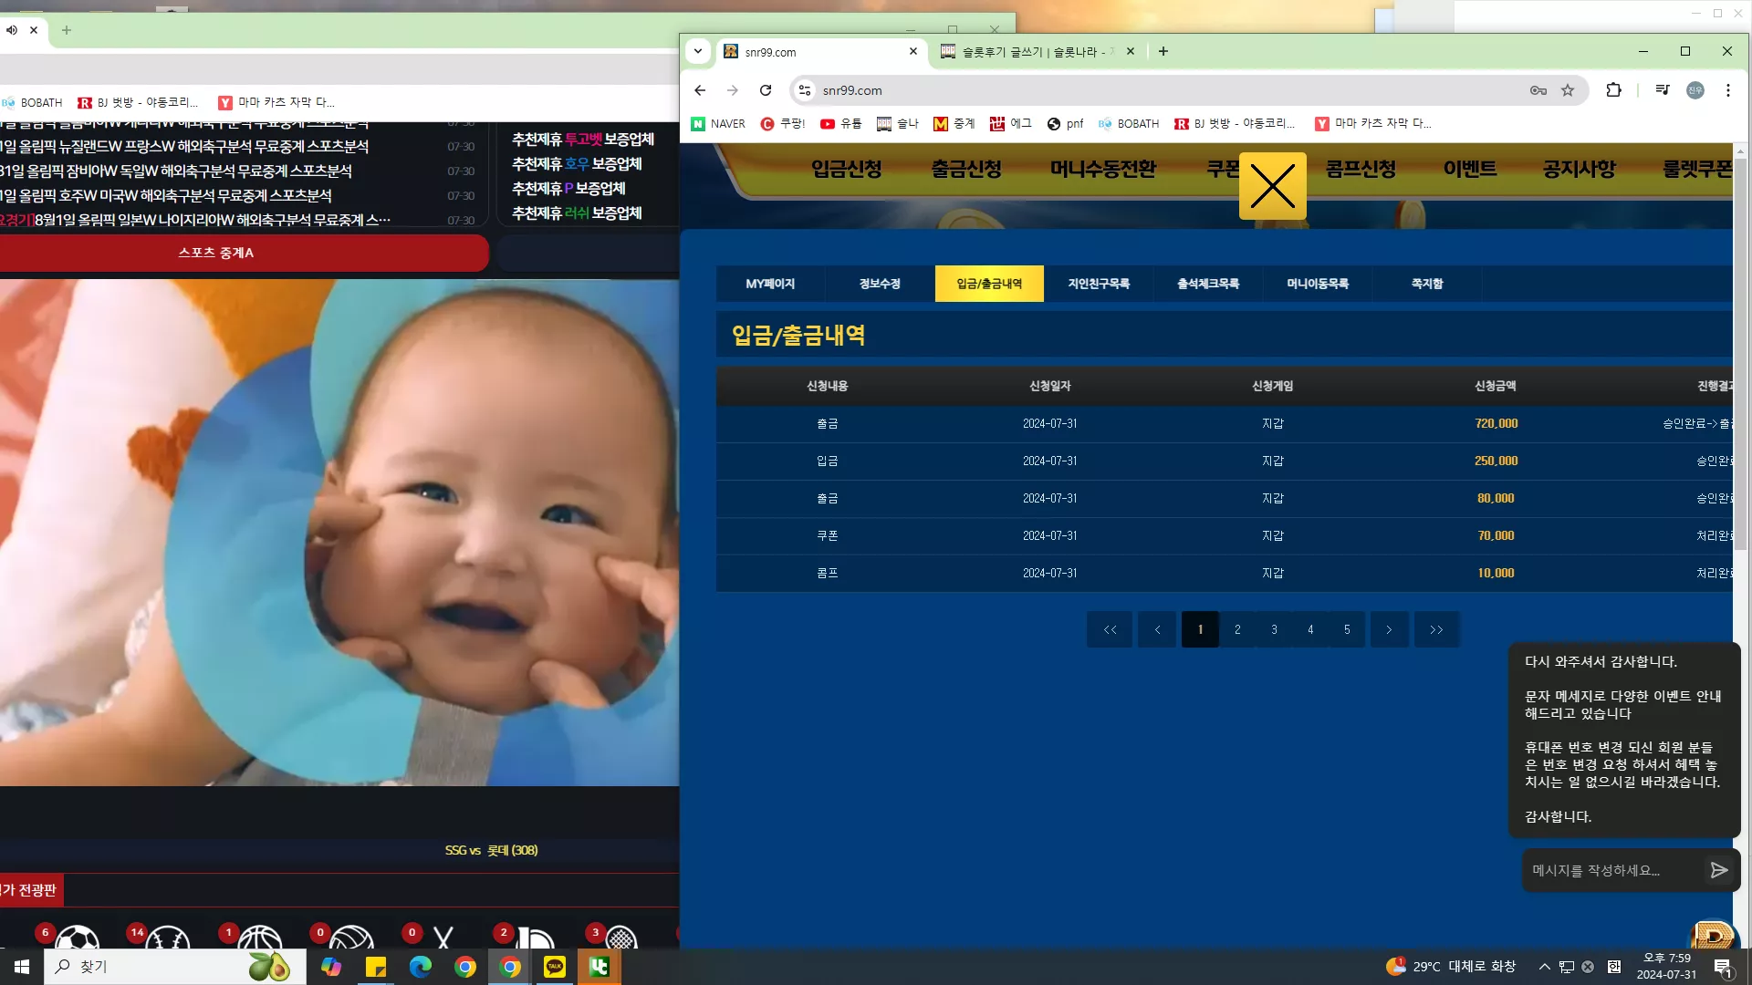
Task: Open the 이벤트 menu
Action: coord(1470,169)
